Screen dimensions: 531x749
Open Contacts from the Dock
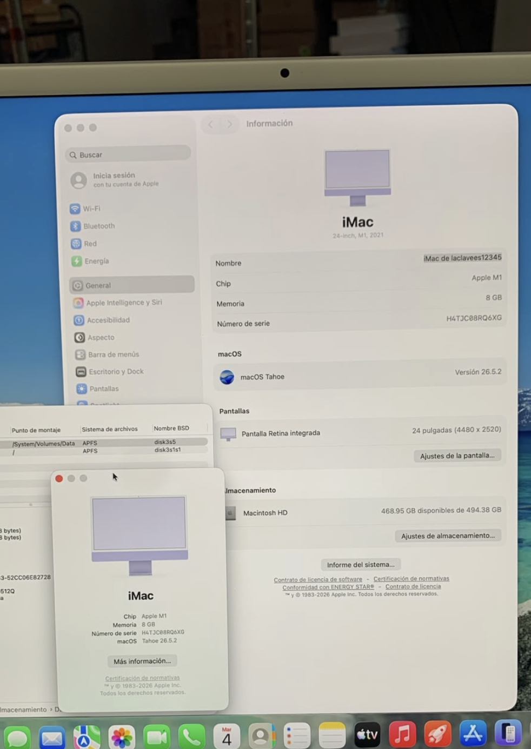pyautogui.click(x=262, y=735)
